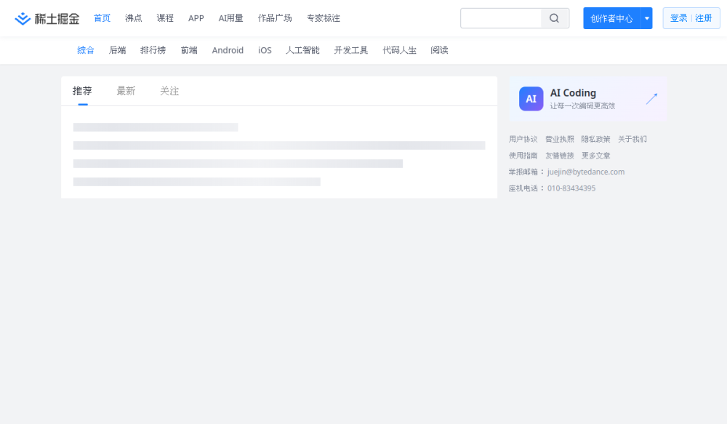The height and width of the screenshot is (424, 727).
Task: Expand the 创作者中心 dropdown arrow
Action: 646,18
